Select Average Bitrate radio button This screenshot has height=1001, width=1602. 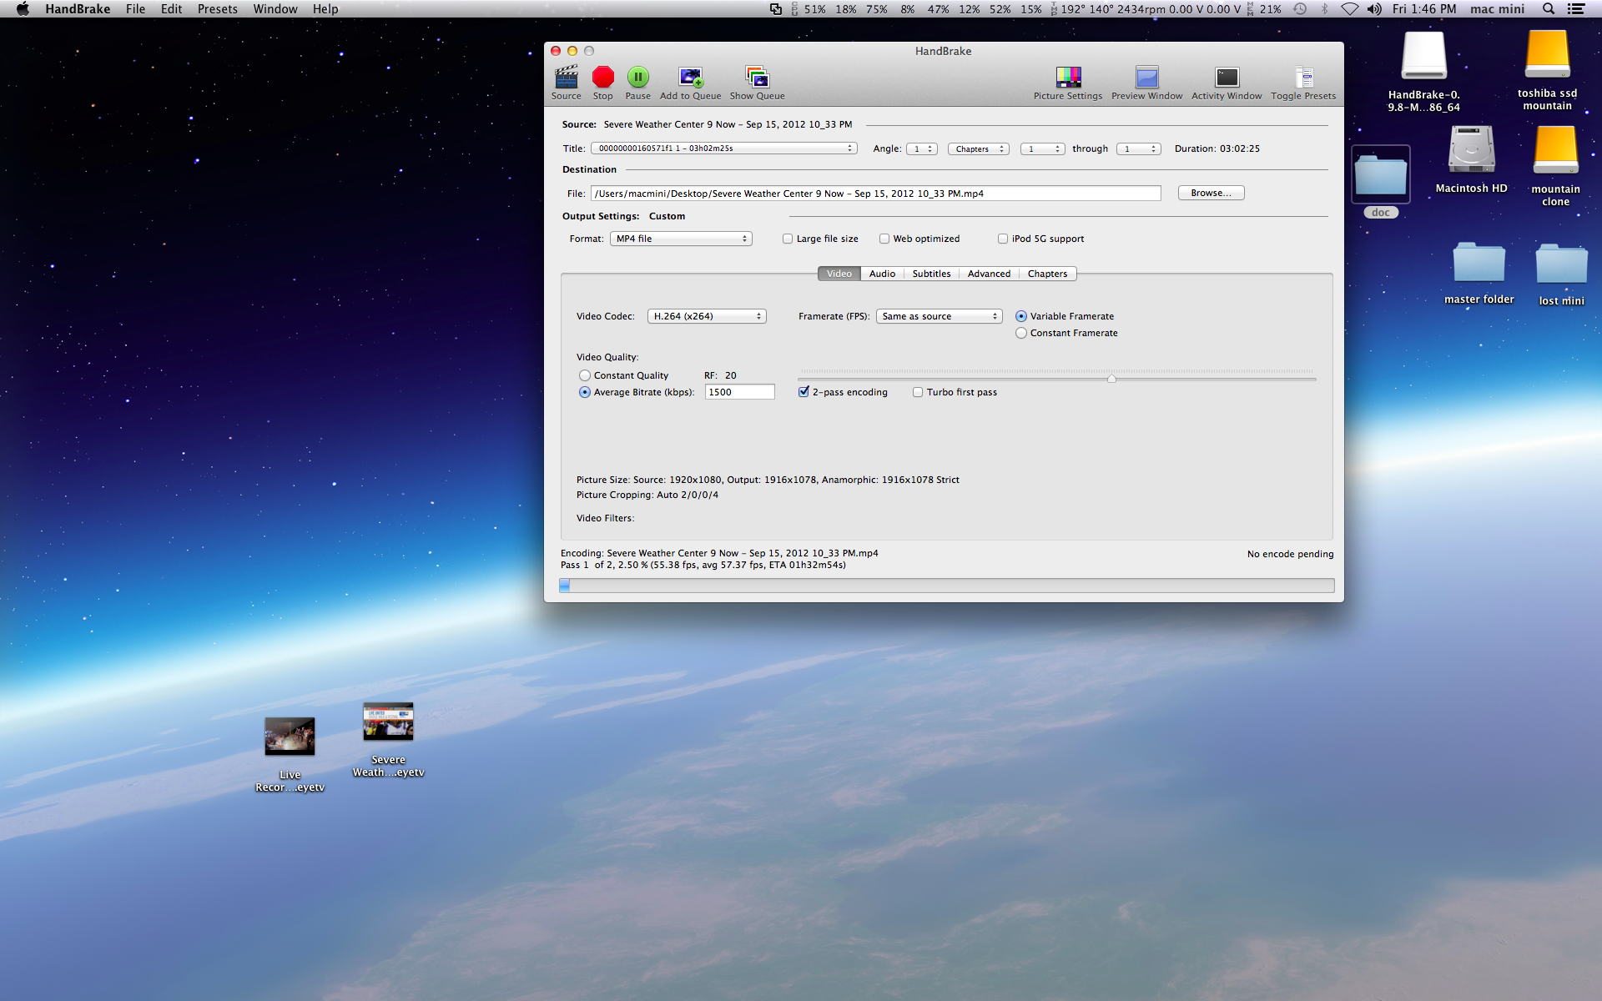(584, 392)
